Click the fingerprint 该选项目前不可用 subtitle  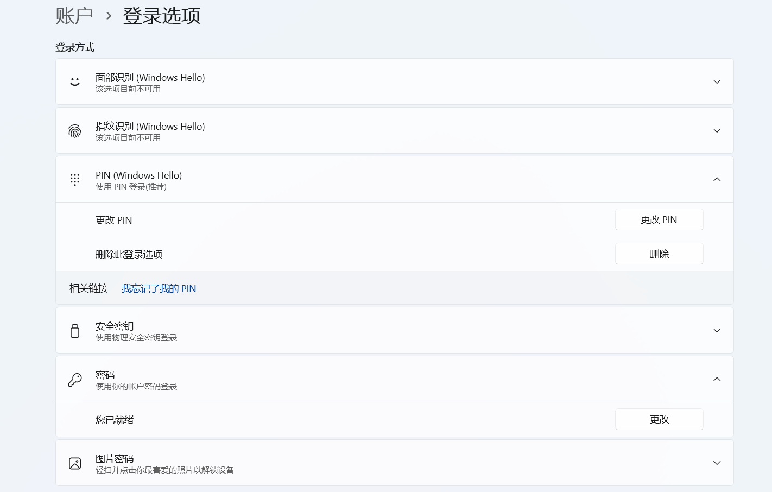[128, 138]
